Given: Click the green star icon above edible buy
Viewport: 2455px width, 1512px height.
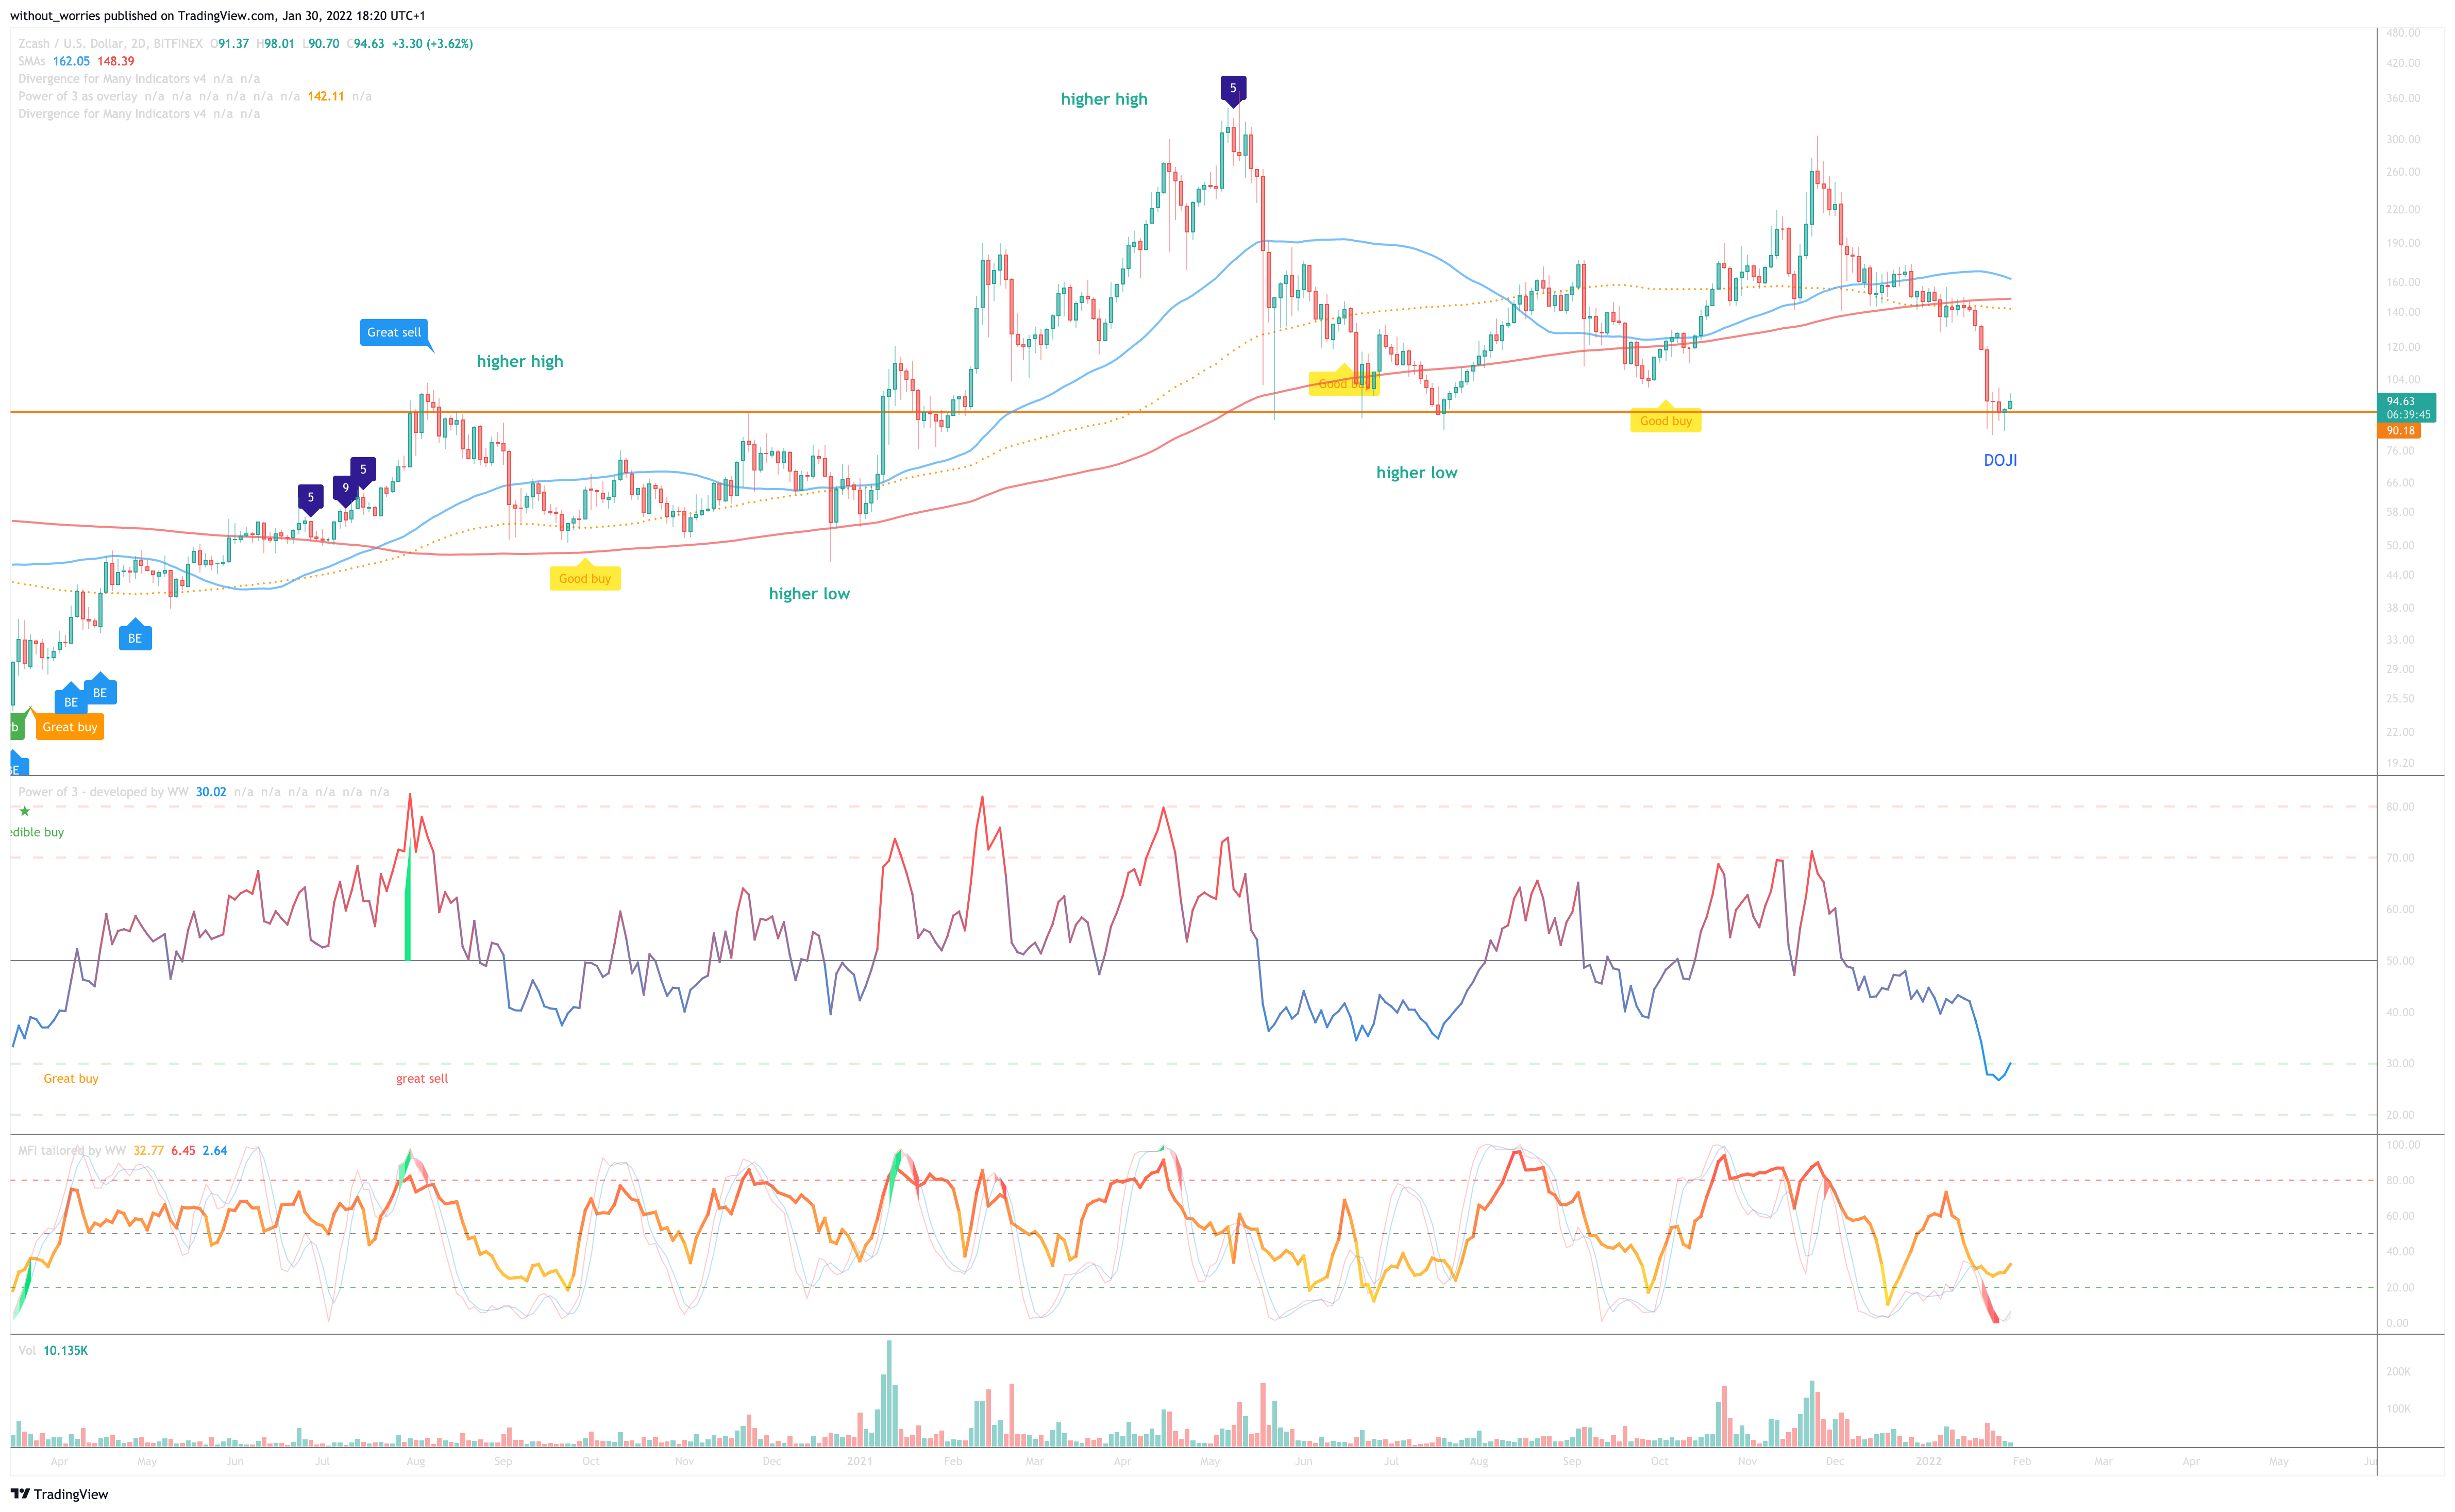Looking at the screenshot, I should pyautogui.click(x=25, y=811).
